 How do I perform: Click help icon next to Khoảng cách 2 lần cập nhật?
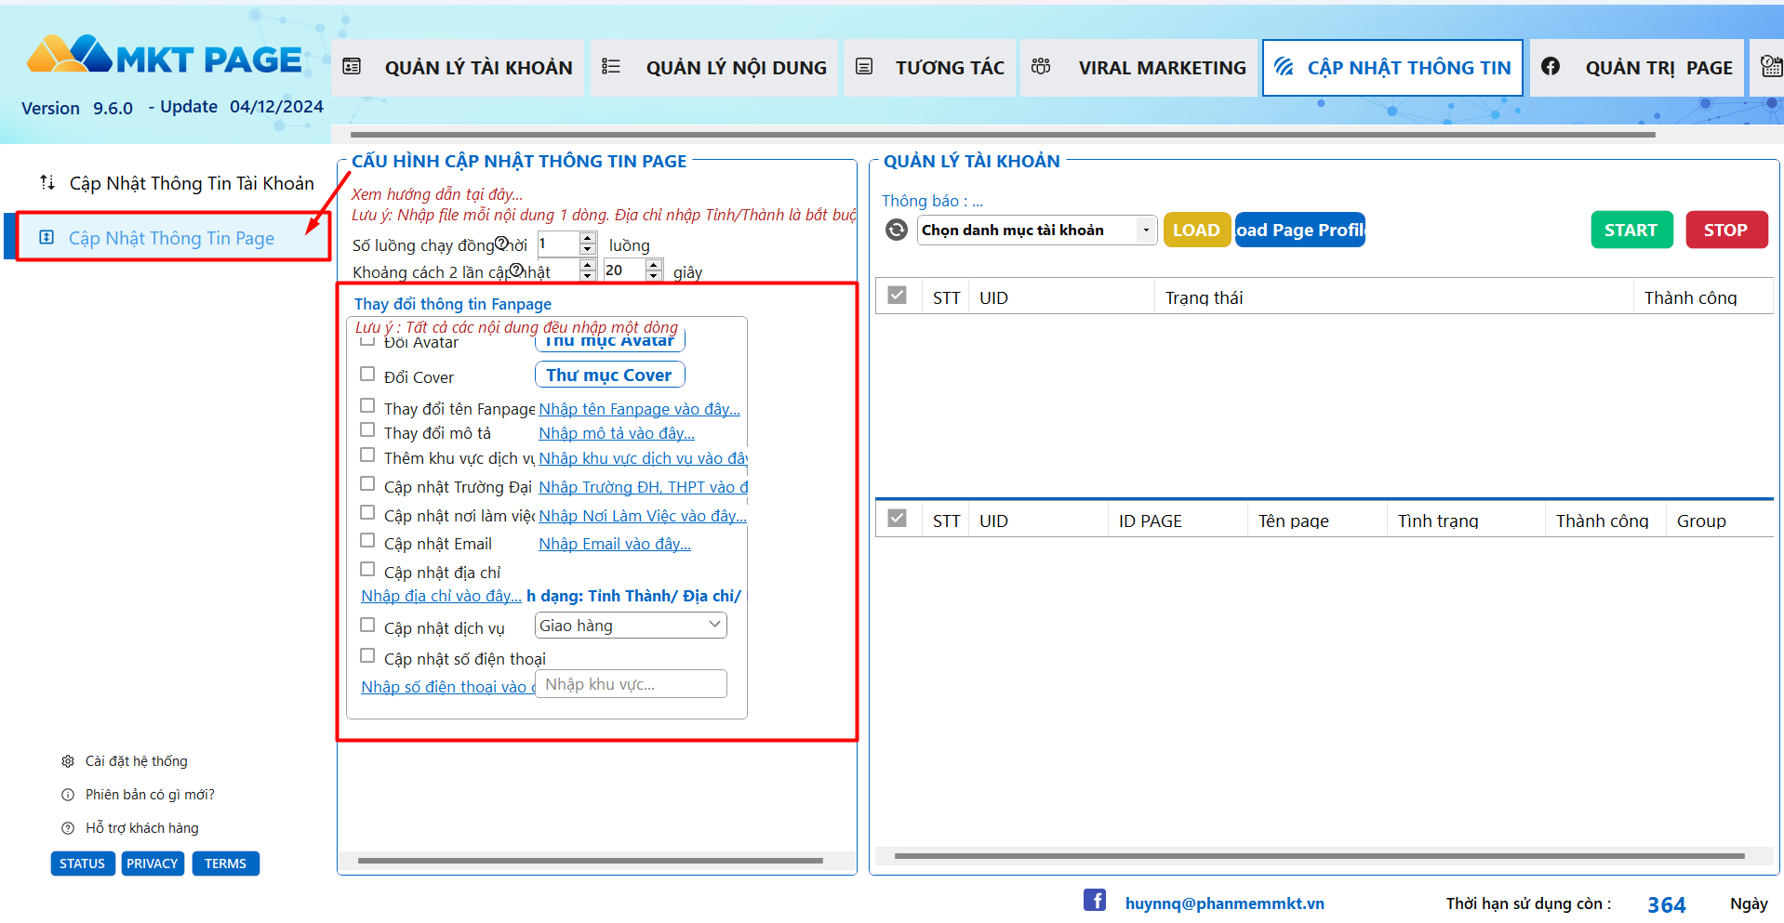pyautogui.click(x=516, y=270)
